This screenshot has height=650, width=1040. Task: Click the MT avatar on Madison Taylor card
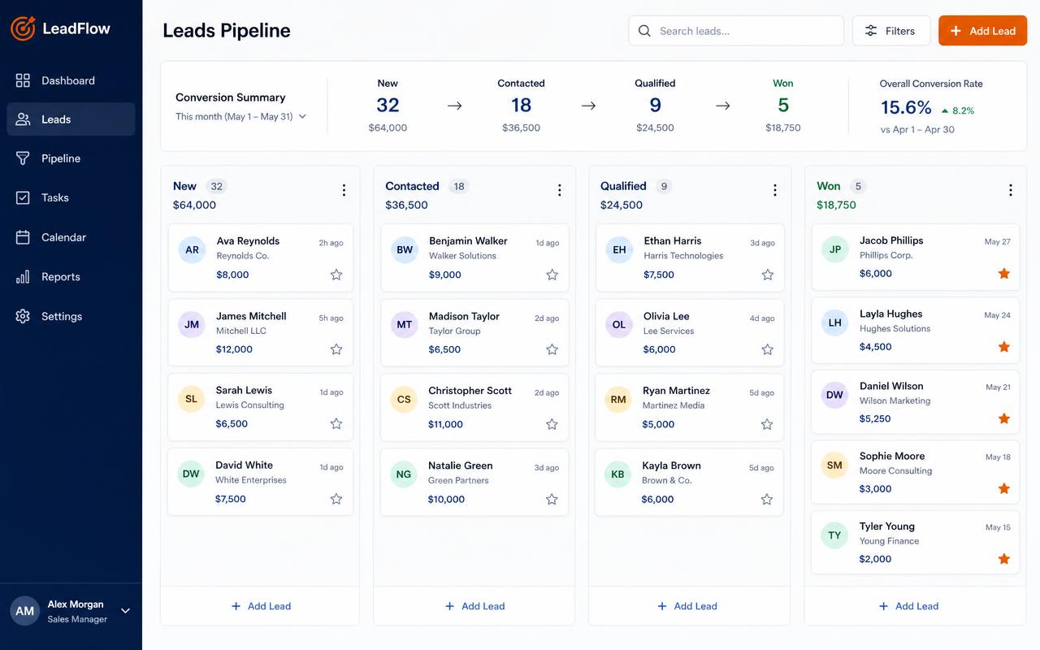(404, 324)
